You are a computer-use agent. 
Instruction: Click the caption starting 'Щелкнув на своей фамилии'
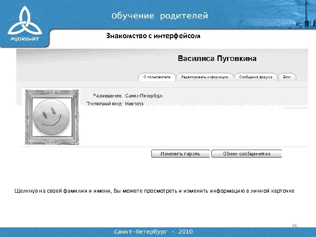pos(154,190)
